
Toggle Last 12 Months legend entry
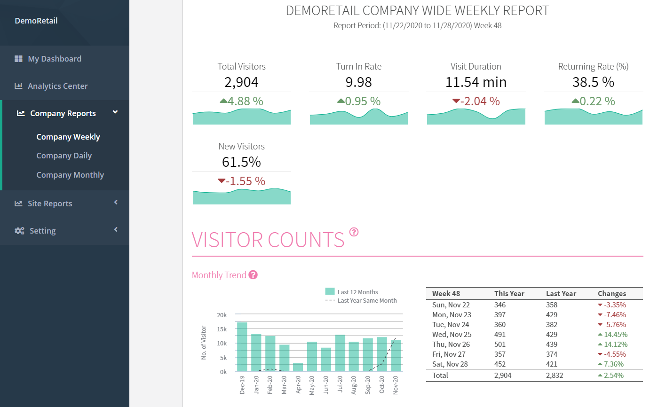click(352, 292)
